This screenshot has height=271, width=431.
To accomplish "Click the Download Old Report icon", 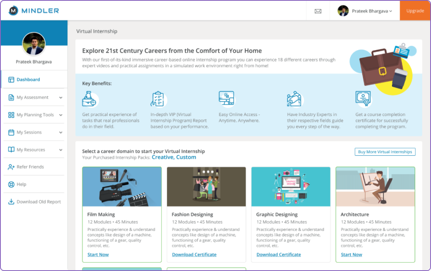I will coord(11,202).
